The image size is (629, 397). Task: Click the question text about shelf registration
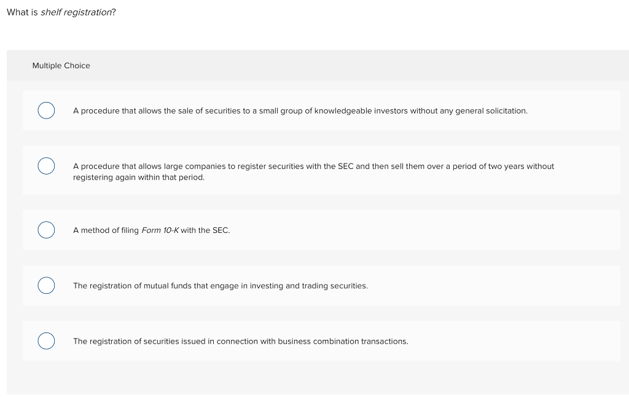pyautogui.click(x=61, y=12)
